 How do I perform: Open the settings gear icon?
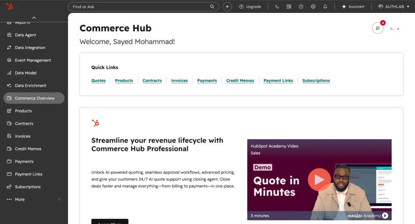[x=313, y=6]
